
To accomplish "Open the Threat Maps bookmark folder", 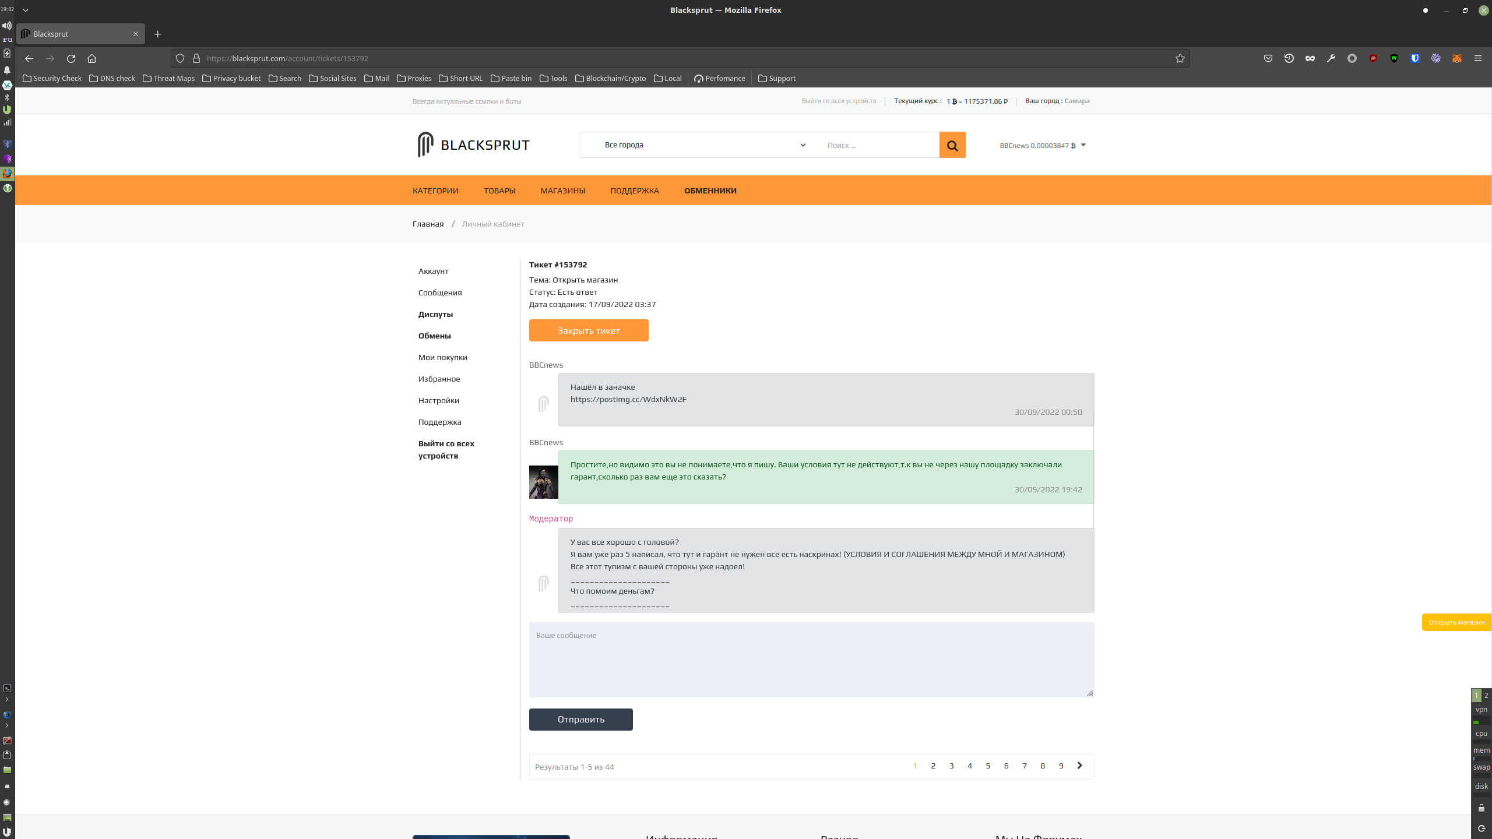I will [168, 78].
